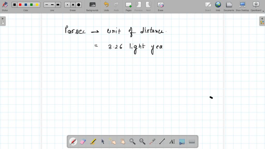Select the zoom-in magnifier tool
This screenshot has width=265, height=149.
132,141
